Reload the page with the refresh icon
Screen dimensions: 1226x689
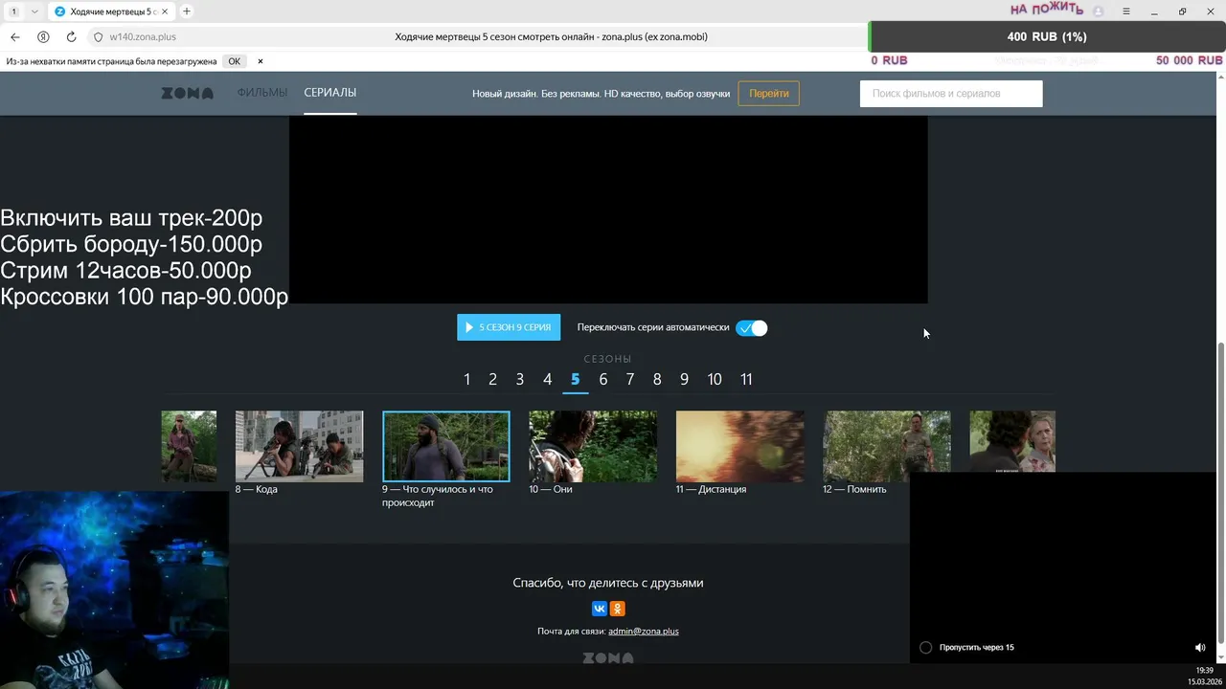[71, 36]
